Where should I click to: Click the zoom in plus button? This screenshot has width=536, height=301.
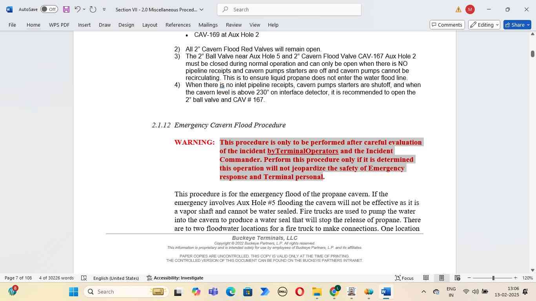pyautogui.click(x=515, y=278)
